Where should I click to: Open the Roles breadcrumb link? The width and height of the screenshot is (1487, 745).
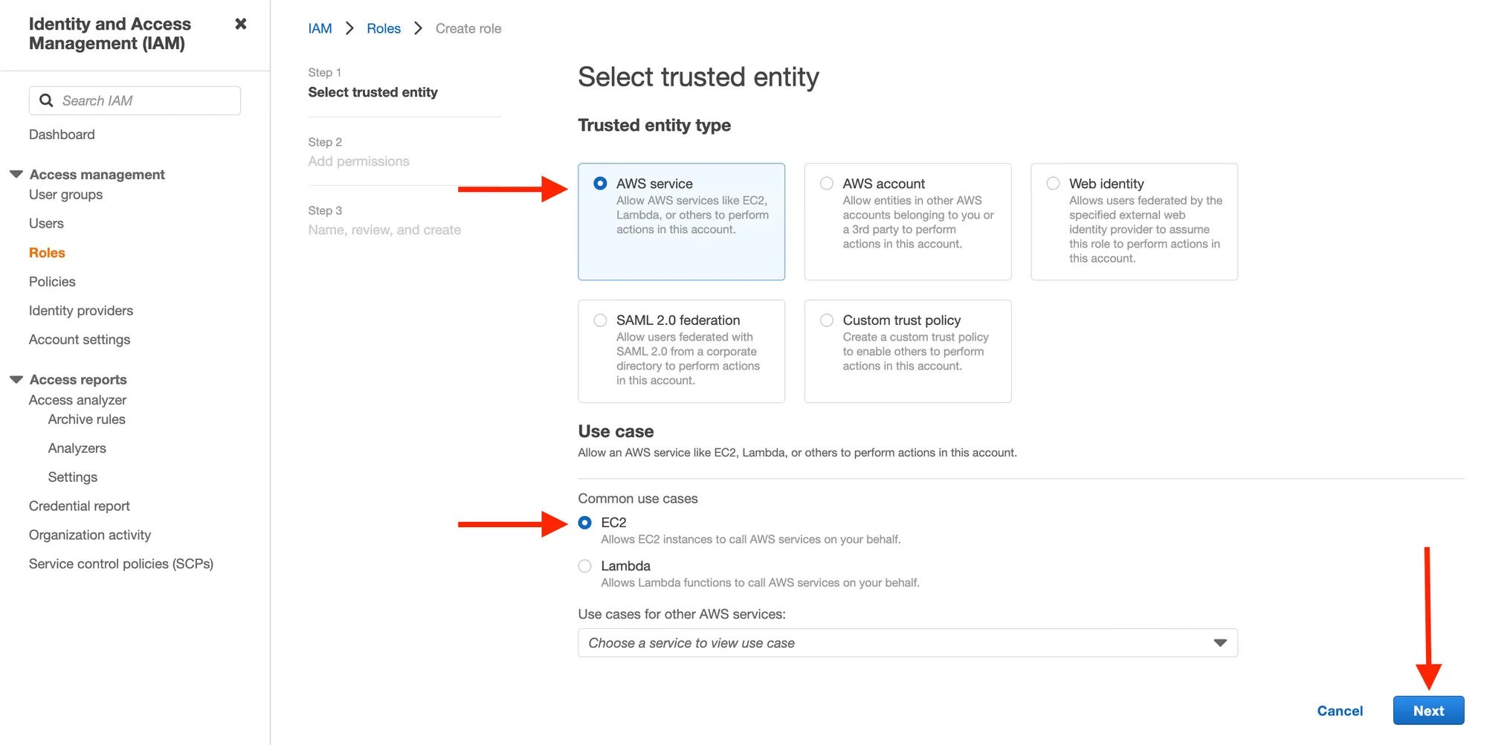(x=384, y=28)
